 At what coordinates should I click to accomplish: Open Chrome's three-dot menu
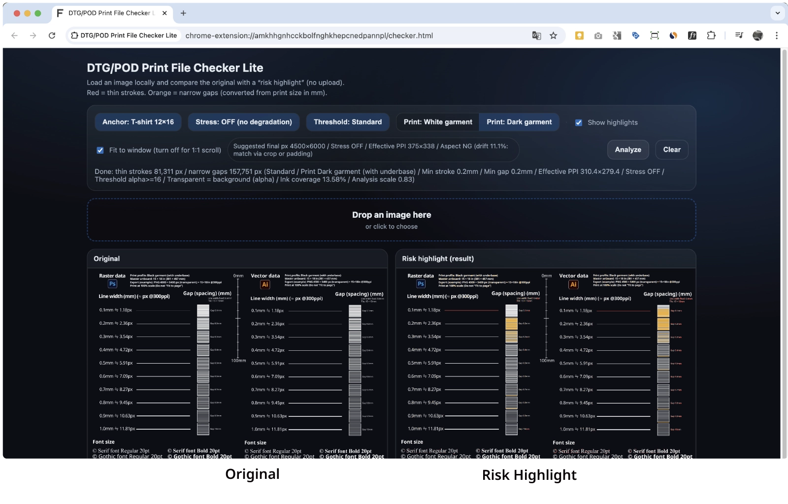(x=777, y=35)
